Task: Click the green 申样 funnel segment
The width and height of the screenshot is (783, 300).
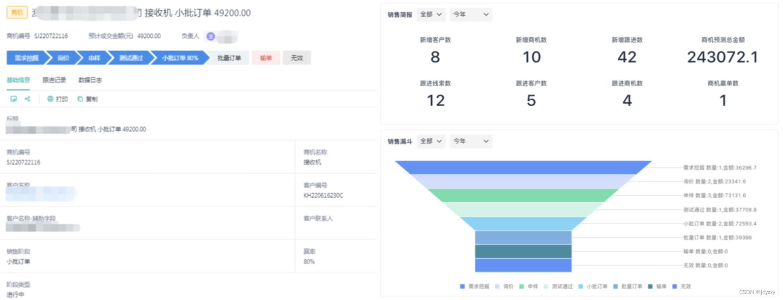Action: tap(522, 195)
